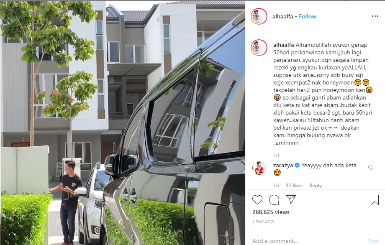Click alhaalfa username in the caption
The image size is (385, 245).
[x=284, y=45]
